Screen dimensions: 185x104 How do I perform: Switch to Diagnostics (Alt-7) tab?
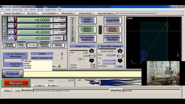click(x=105, y=13)
